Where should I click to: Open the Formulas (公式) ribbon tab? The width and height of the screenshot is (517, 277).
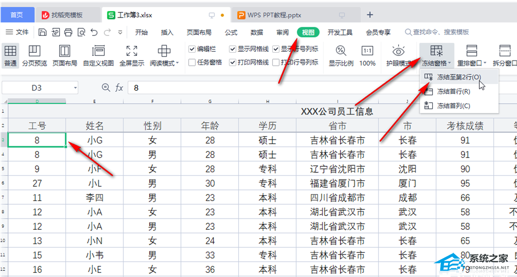[231, 32]
